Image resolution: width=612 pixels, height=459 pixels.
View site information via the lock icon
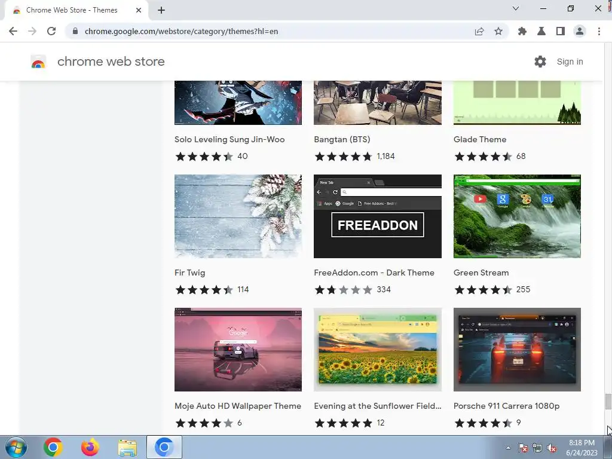(75, 31)
